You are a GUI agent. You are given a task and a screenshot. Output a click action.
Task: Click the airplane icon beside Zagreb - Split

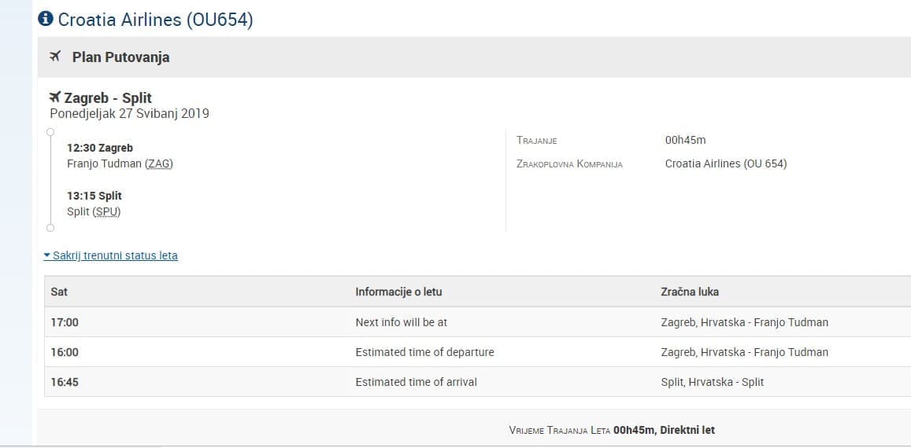[x=55, y=97]
